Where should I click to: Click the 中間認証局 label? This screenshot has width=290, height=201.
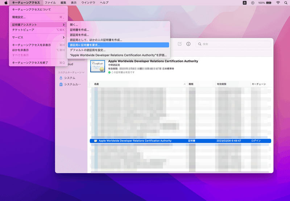pos(114,65)
